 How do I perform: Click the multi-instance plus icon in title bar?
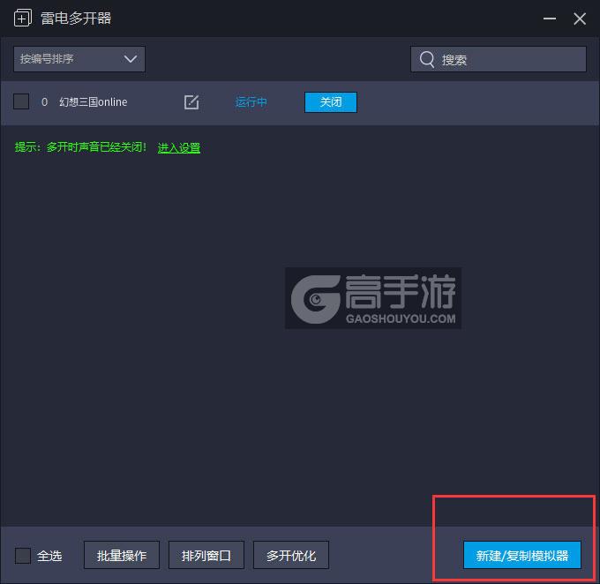click(23, 18)
